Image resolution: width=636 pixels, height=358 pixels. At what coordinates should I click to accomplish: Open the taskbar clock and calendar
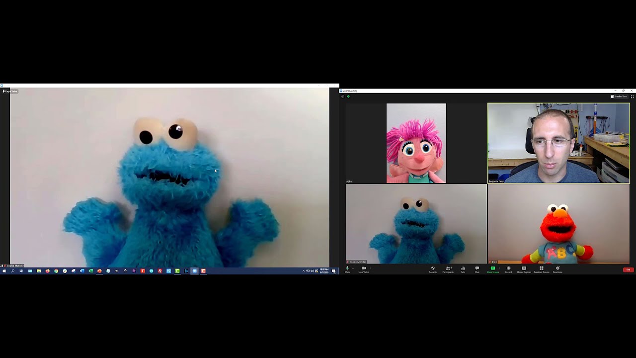[x=324, y=271]
